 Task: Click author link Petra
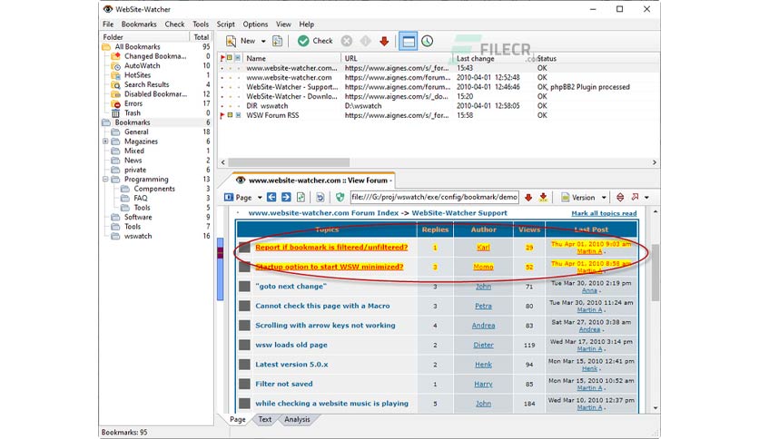(483, 306)
